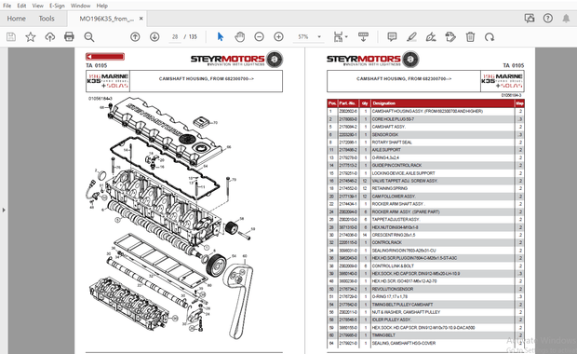Viewport: 577px width, 354px height.
Task: Close the MO196K35_from document tab
Action: pyautogui.click(x=141, y=19)
